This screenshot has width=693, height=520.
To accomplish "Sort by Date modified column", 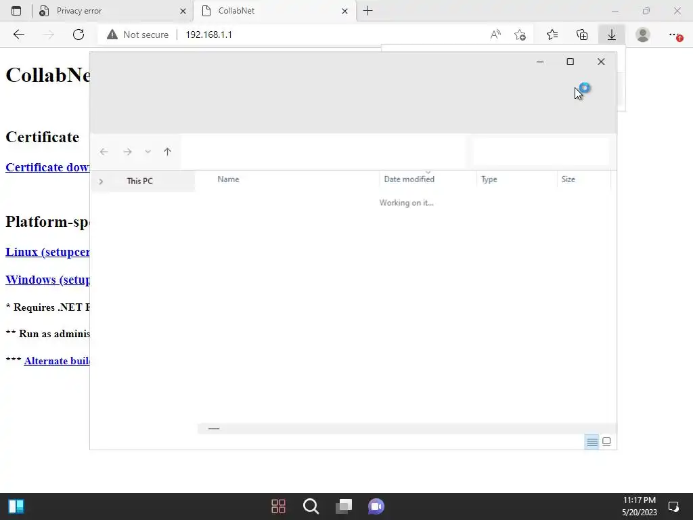I will click(x=409, y=179).
